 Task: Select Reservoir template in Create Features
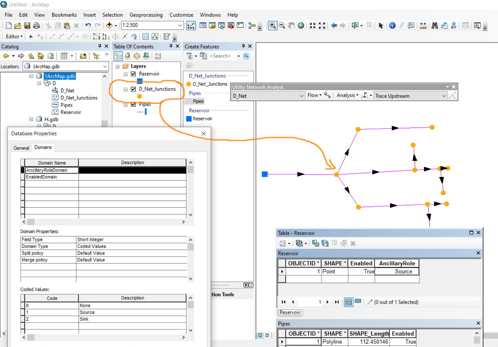point(199,119)
